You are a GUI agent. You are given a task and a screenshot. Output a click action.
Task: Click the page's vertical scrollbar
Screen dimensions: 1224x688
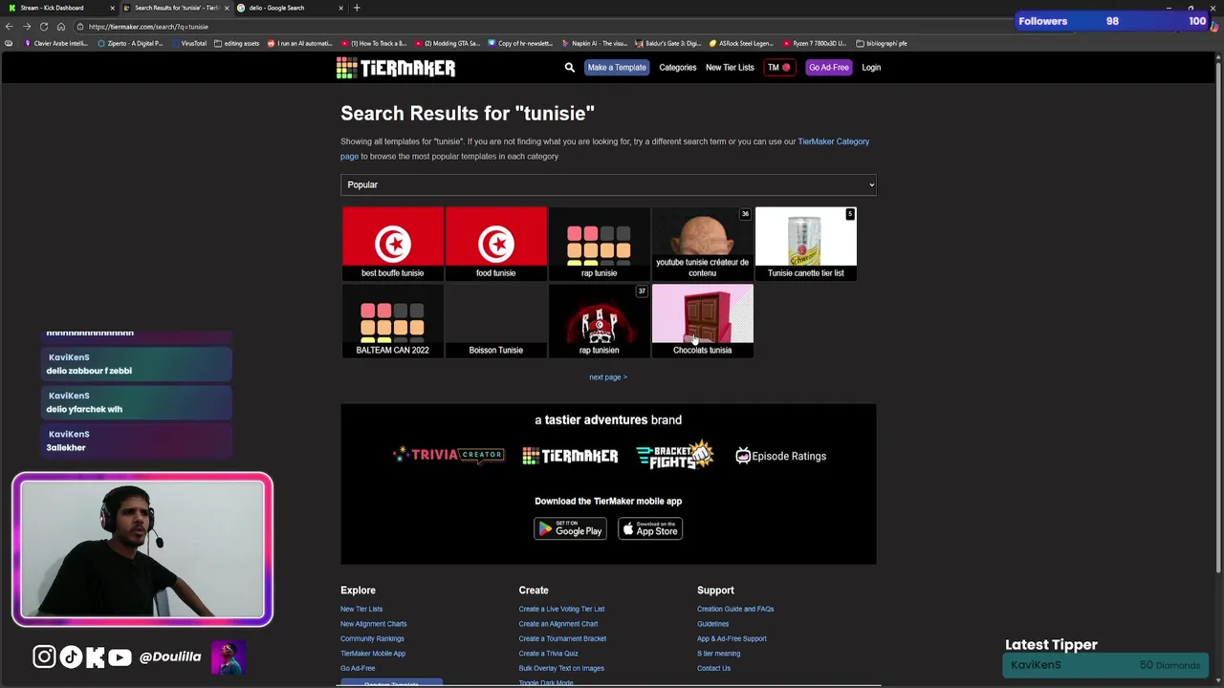[x=1219, y=315]
